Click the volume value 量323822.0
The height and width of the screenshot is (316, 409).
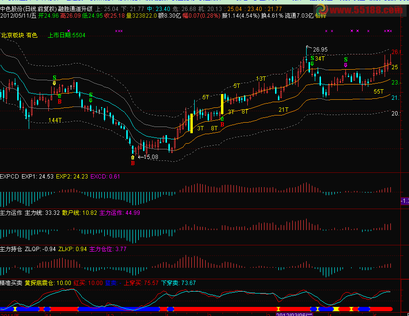(x=142, y=16)
